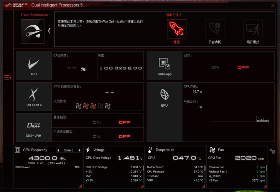Click the MotherBoard temperature row
Image resolution: width=280 pixels, height=192 pixels.
pos(175,167)
